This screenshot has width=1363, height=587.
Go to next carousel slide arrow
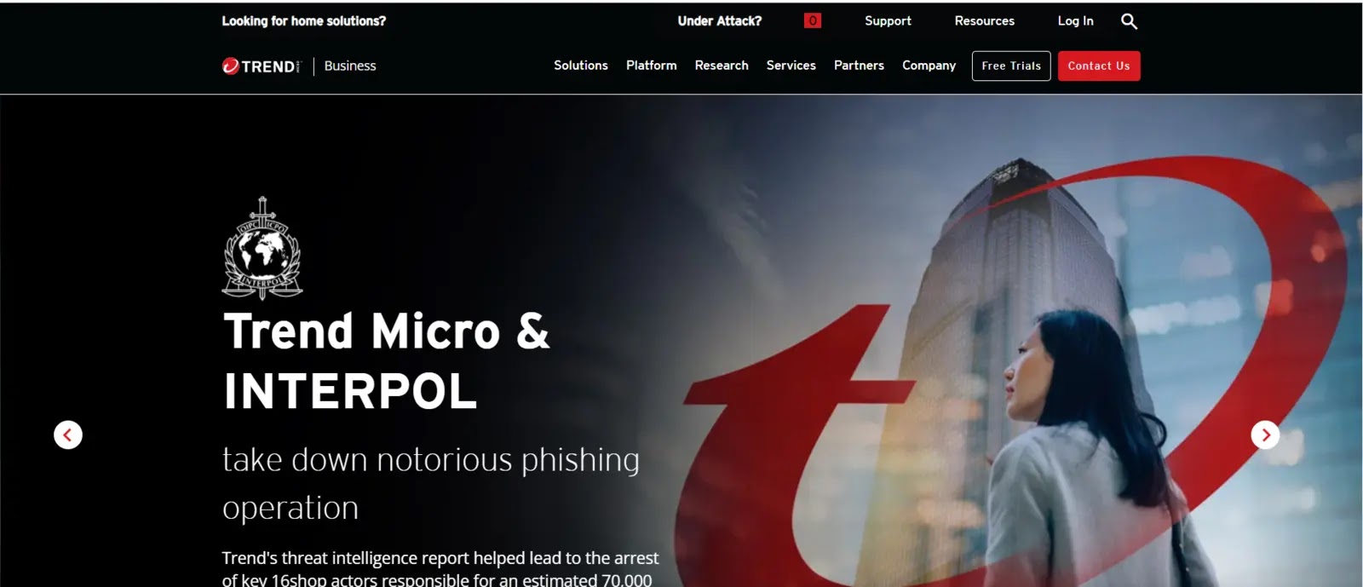[1265, 434]
